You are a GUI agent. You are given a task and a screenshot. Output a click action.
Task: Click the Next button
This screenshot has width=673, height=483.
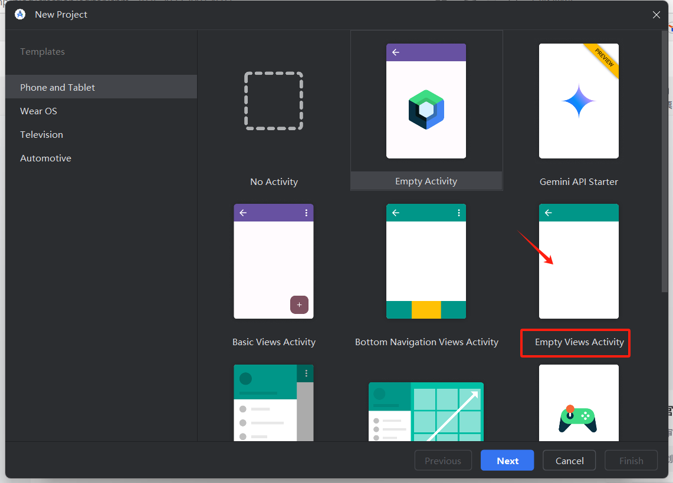507,460
